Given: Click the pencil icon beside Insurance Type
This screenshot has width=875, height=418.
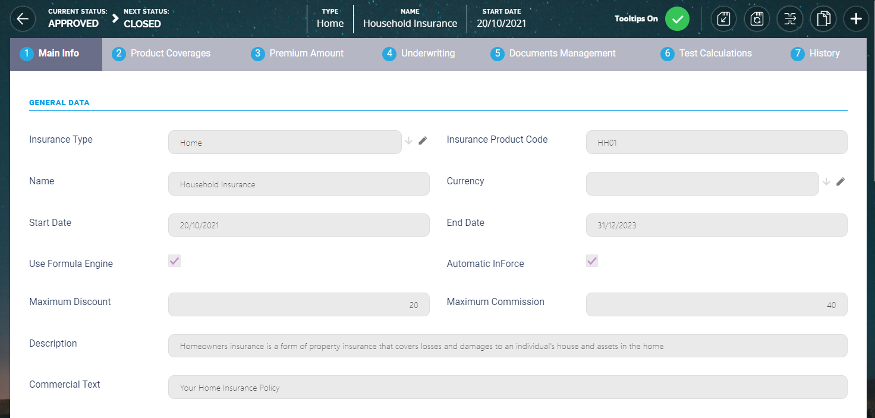Looking at the screenshot, I should tap(423, 141).
